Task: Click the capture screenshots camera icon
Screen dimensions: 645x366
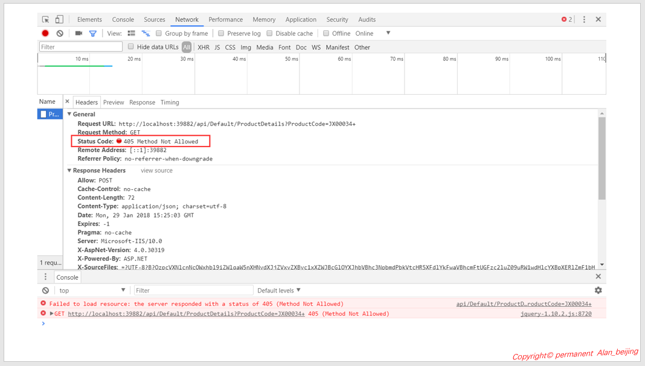Action: tap(79, 33)
